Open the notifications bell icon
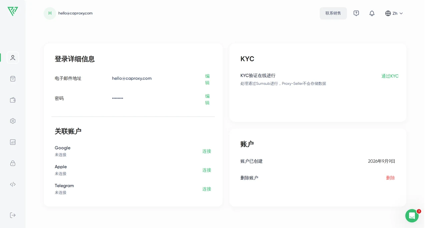Image resolution: width=427 pixels, height=228 pixels. click(x=372, y=13)
